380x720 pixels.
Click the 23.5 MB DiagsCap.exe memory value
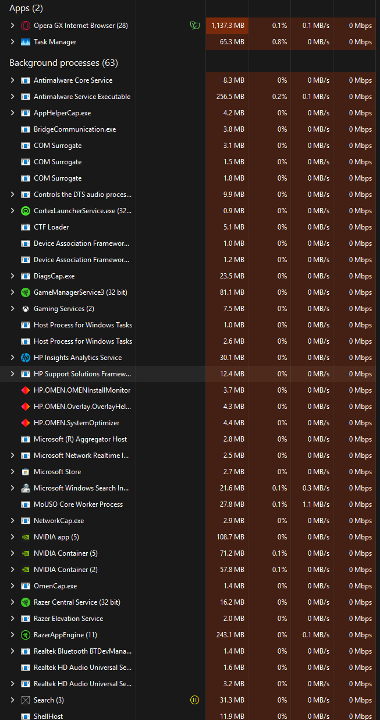(x=232, y=276)
